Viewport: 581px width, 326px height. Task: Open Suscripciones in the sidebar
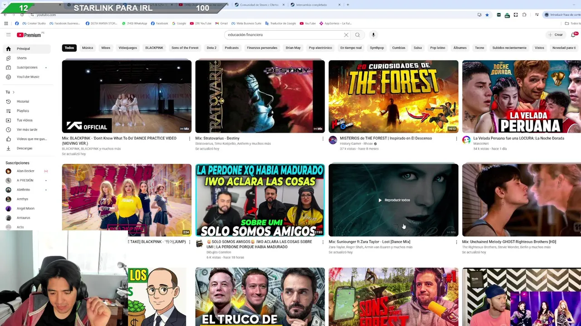(x=27, y=67)
